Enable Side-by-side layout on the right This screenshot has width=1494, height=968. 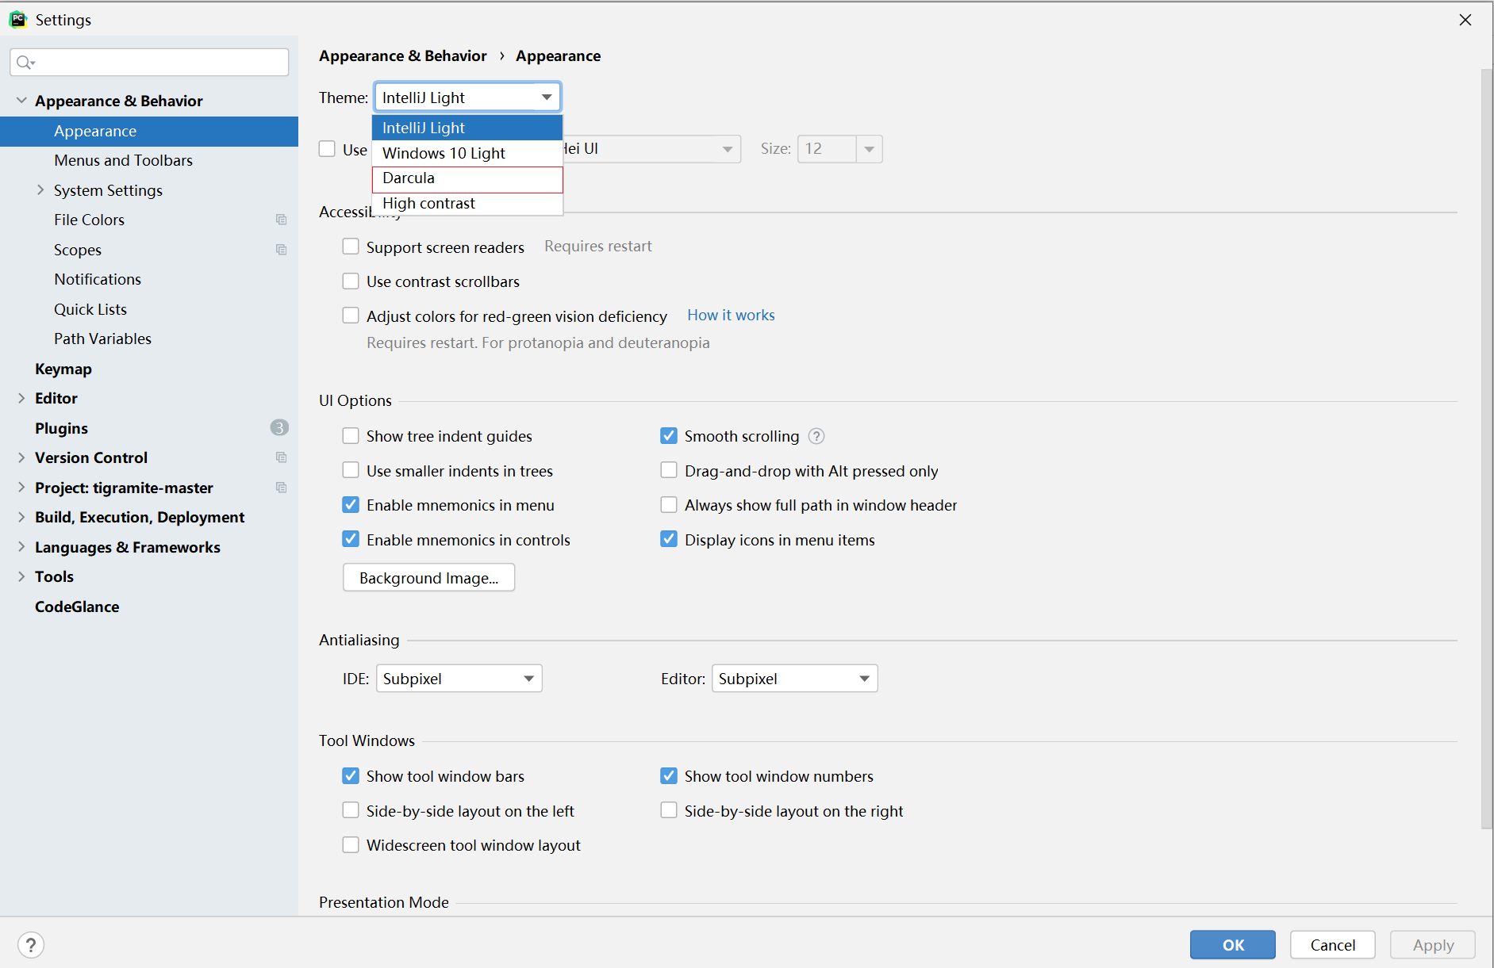669,810
